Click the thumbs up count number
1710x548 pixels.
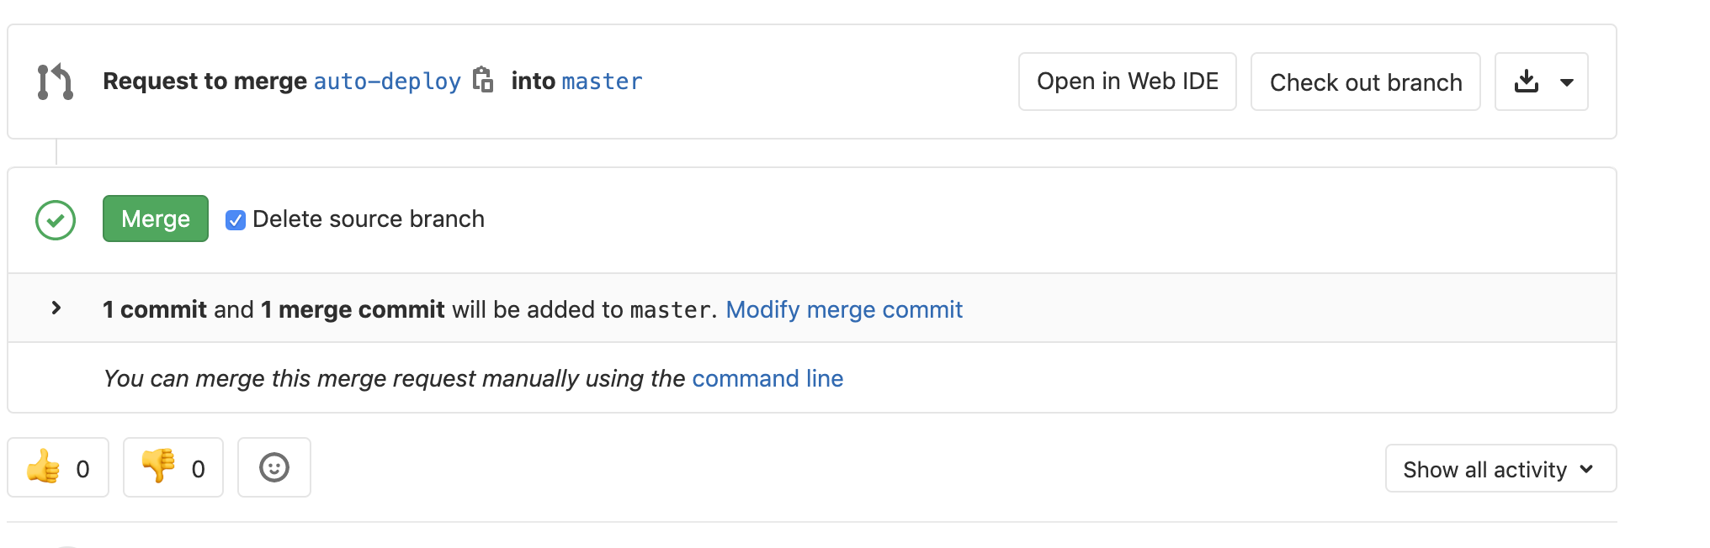point(82,469)
